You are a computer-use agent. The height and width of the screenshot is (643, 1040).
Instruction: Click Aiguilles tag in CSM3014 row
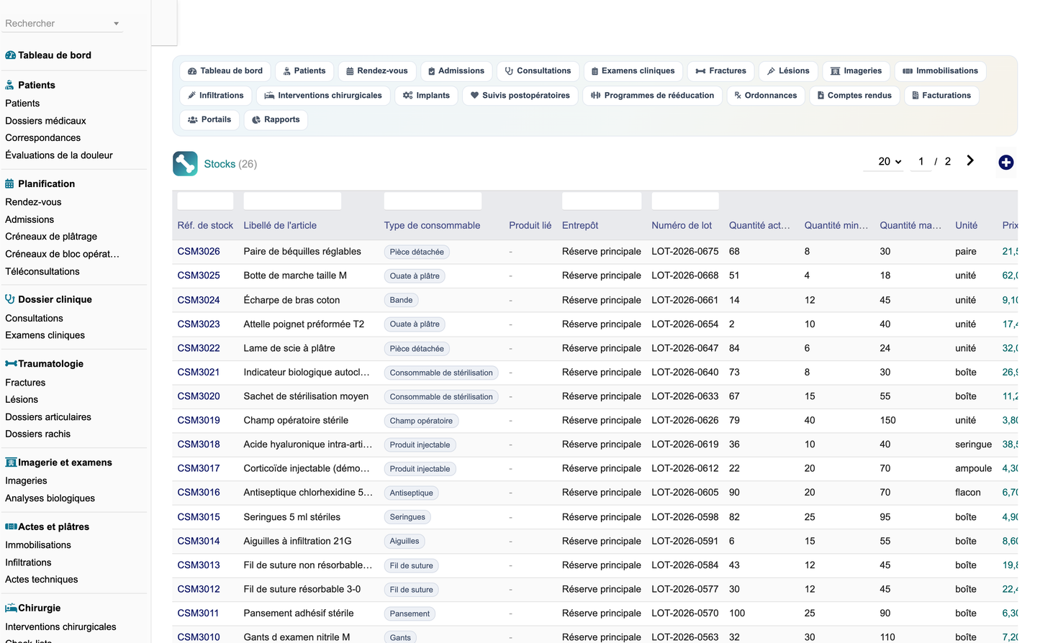tap(404, 542)
